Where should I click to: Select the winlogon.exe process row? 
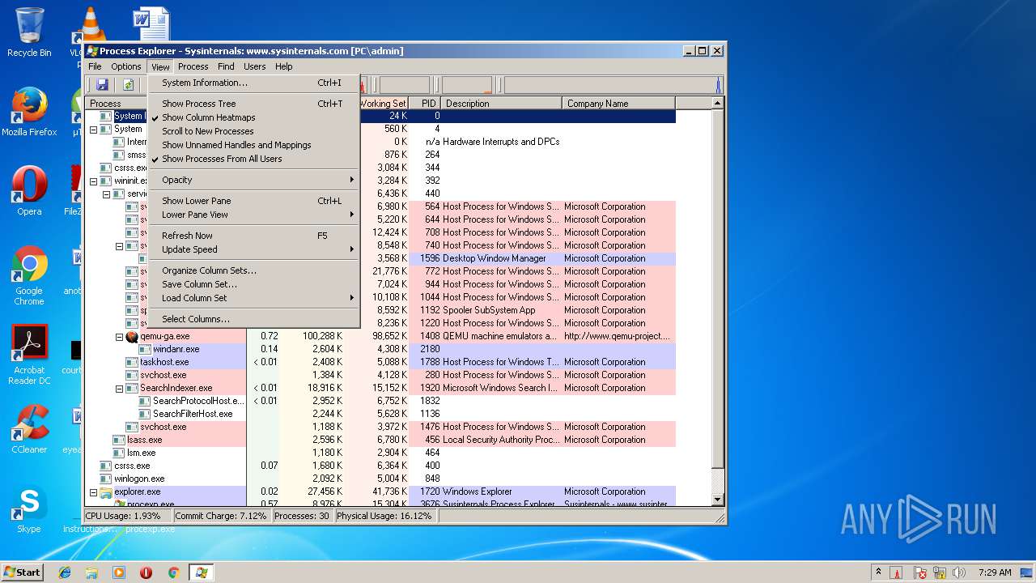(x=380, y=479)
